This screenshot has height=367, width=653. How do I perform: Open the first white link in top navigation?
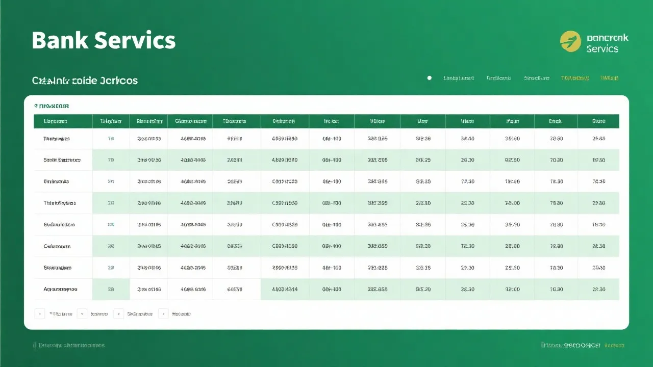coord(459,78)
